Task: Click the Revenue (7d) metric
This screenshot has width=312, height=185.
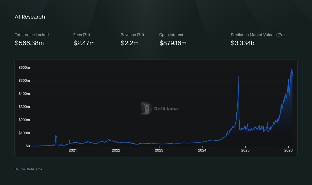Action: click(x=132, y=35)
